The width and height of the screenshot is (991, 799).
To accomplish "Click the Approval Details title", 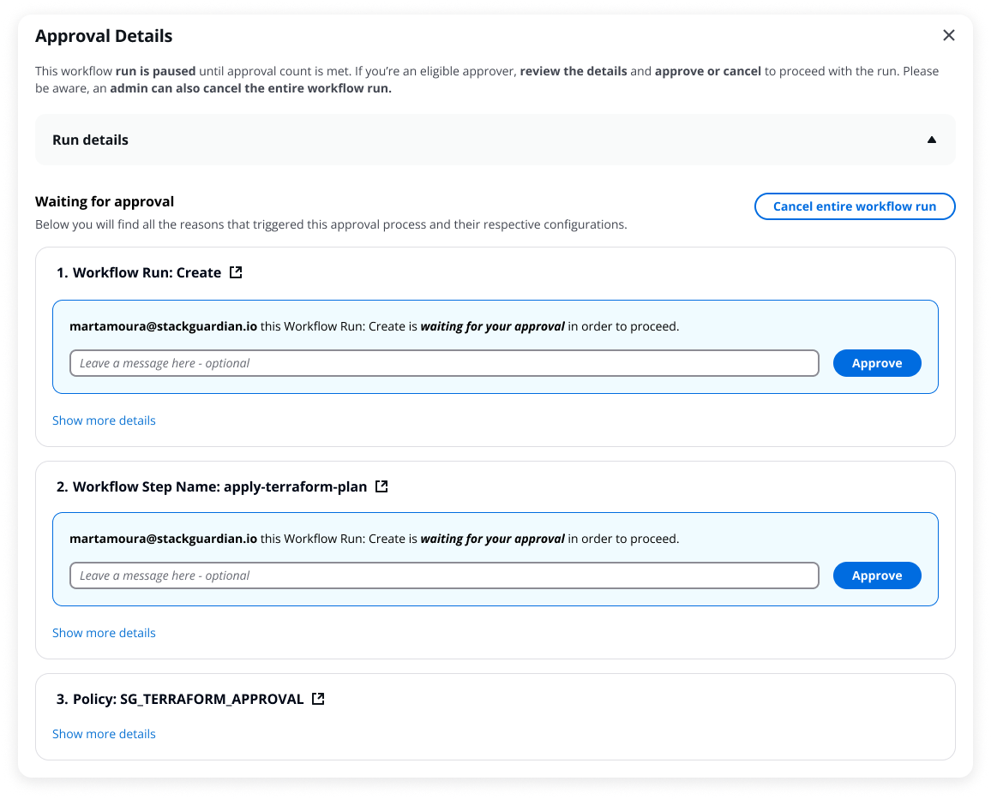I will 104,36.
